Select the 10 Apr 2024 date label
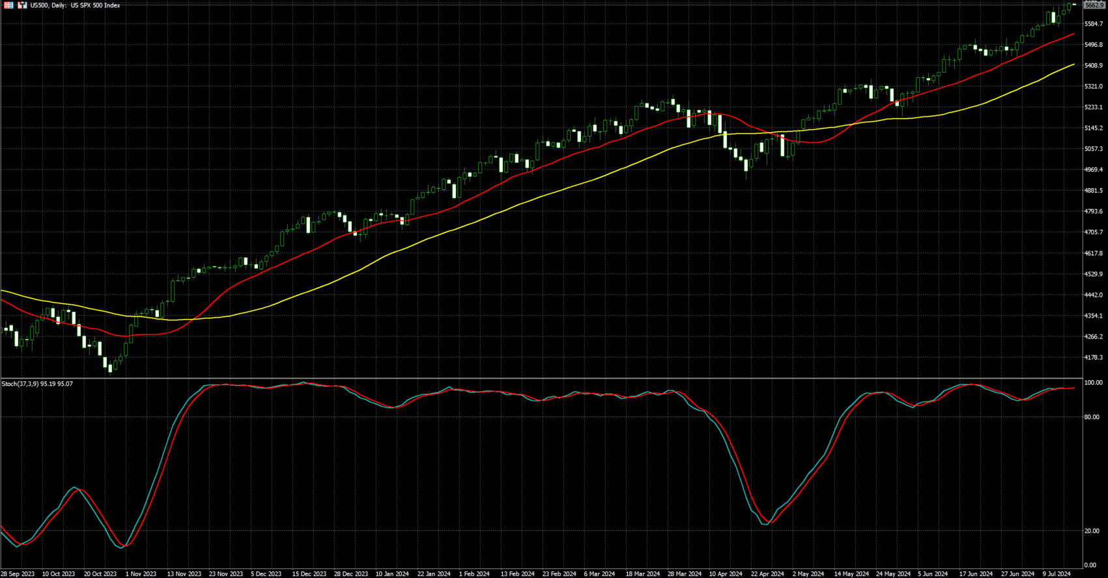The image size is (1108, 578). pos(726,574)
